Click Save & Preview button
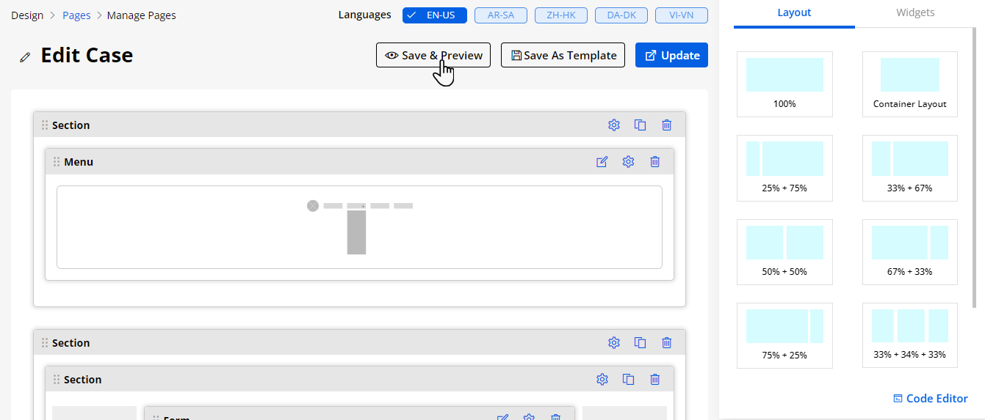This screenshot has width=985, height=420. [433, 56]
